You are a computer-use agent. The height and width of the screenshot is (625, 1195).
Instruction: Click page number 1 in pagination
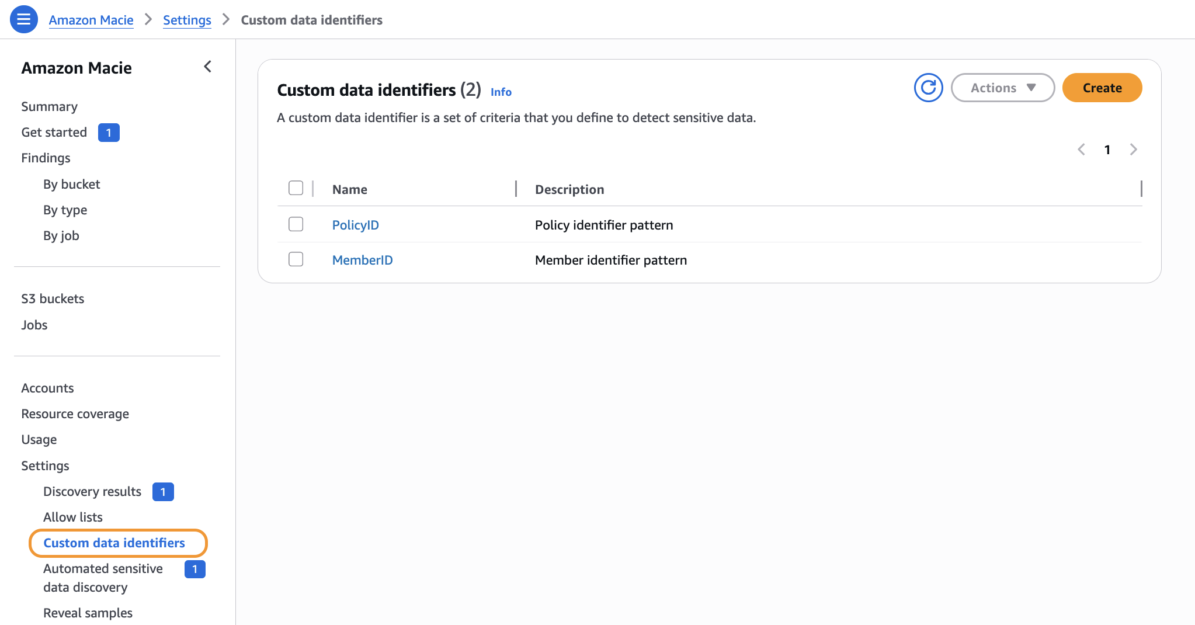click(1107, 150)
